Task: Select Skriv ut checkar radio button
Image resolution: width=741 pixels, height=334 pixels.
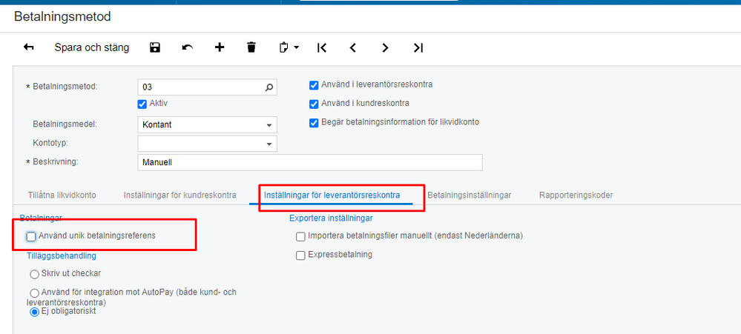Action: (x=34, y=274)
